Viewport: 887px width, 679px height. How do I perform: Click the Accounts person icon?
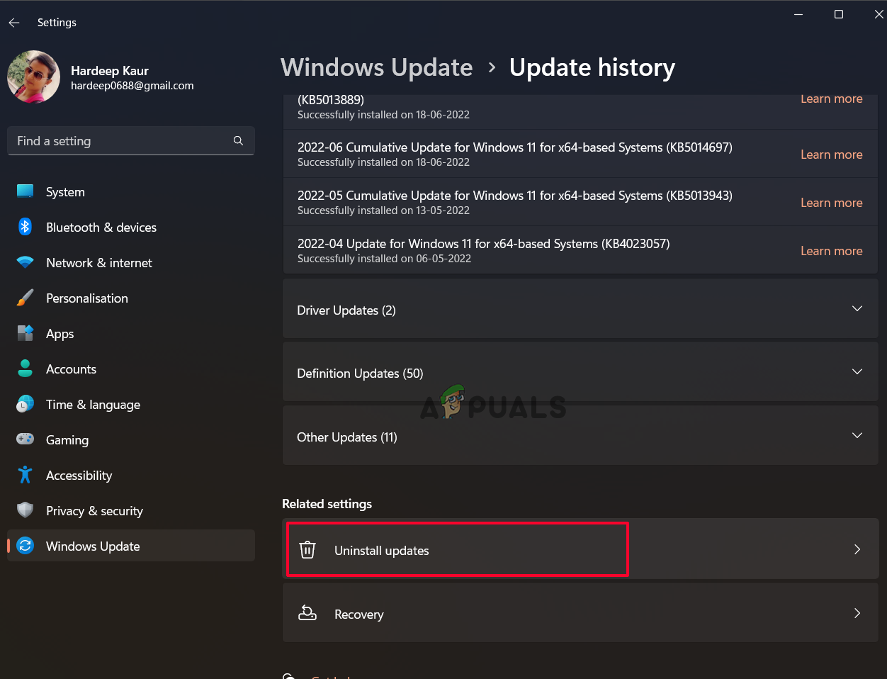pyautogui.click(x=26, y=369)
